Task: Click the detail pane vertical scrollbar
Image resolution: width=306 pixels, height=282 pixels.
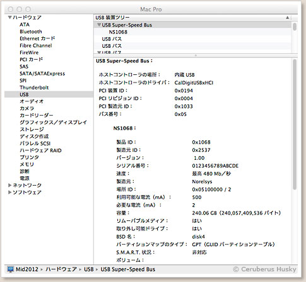Action: [x=295, y=124]
